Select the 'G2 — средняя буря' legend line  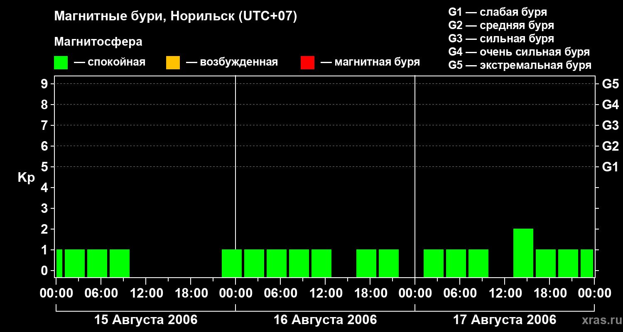pos(501,25)
